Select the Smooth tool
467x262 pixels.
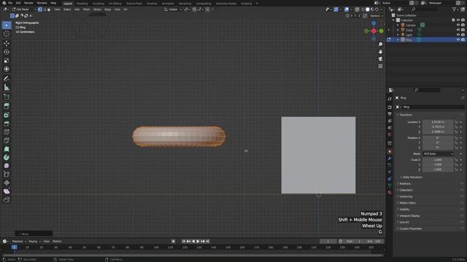click(x=7, y=166)
